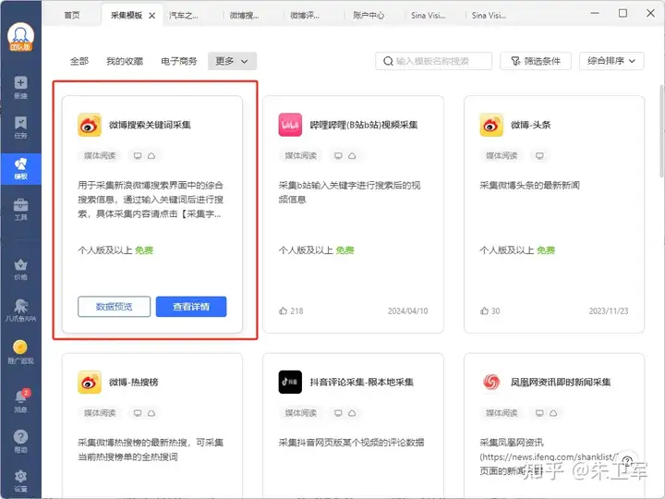The width and height of the screenshot is (665, 499).
Task: Click the 2024/04/10 date on bilibili card
Action: click(407, 311)
